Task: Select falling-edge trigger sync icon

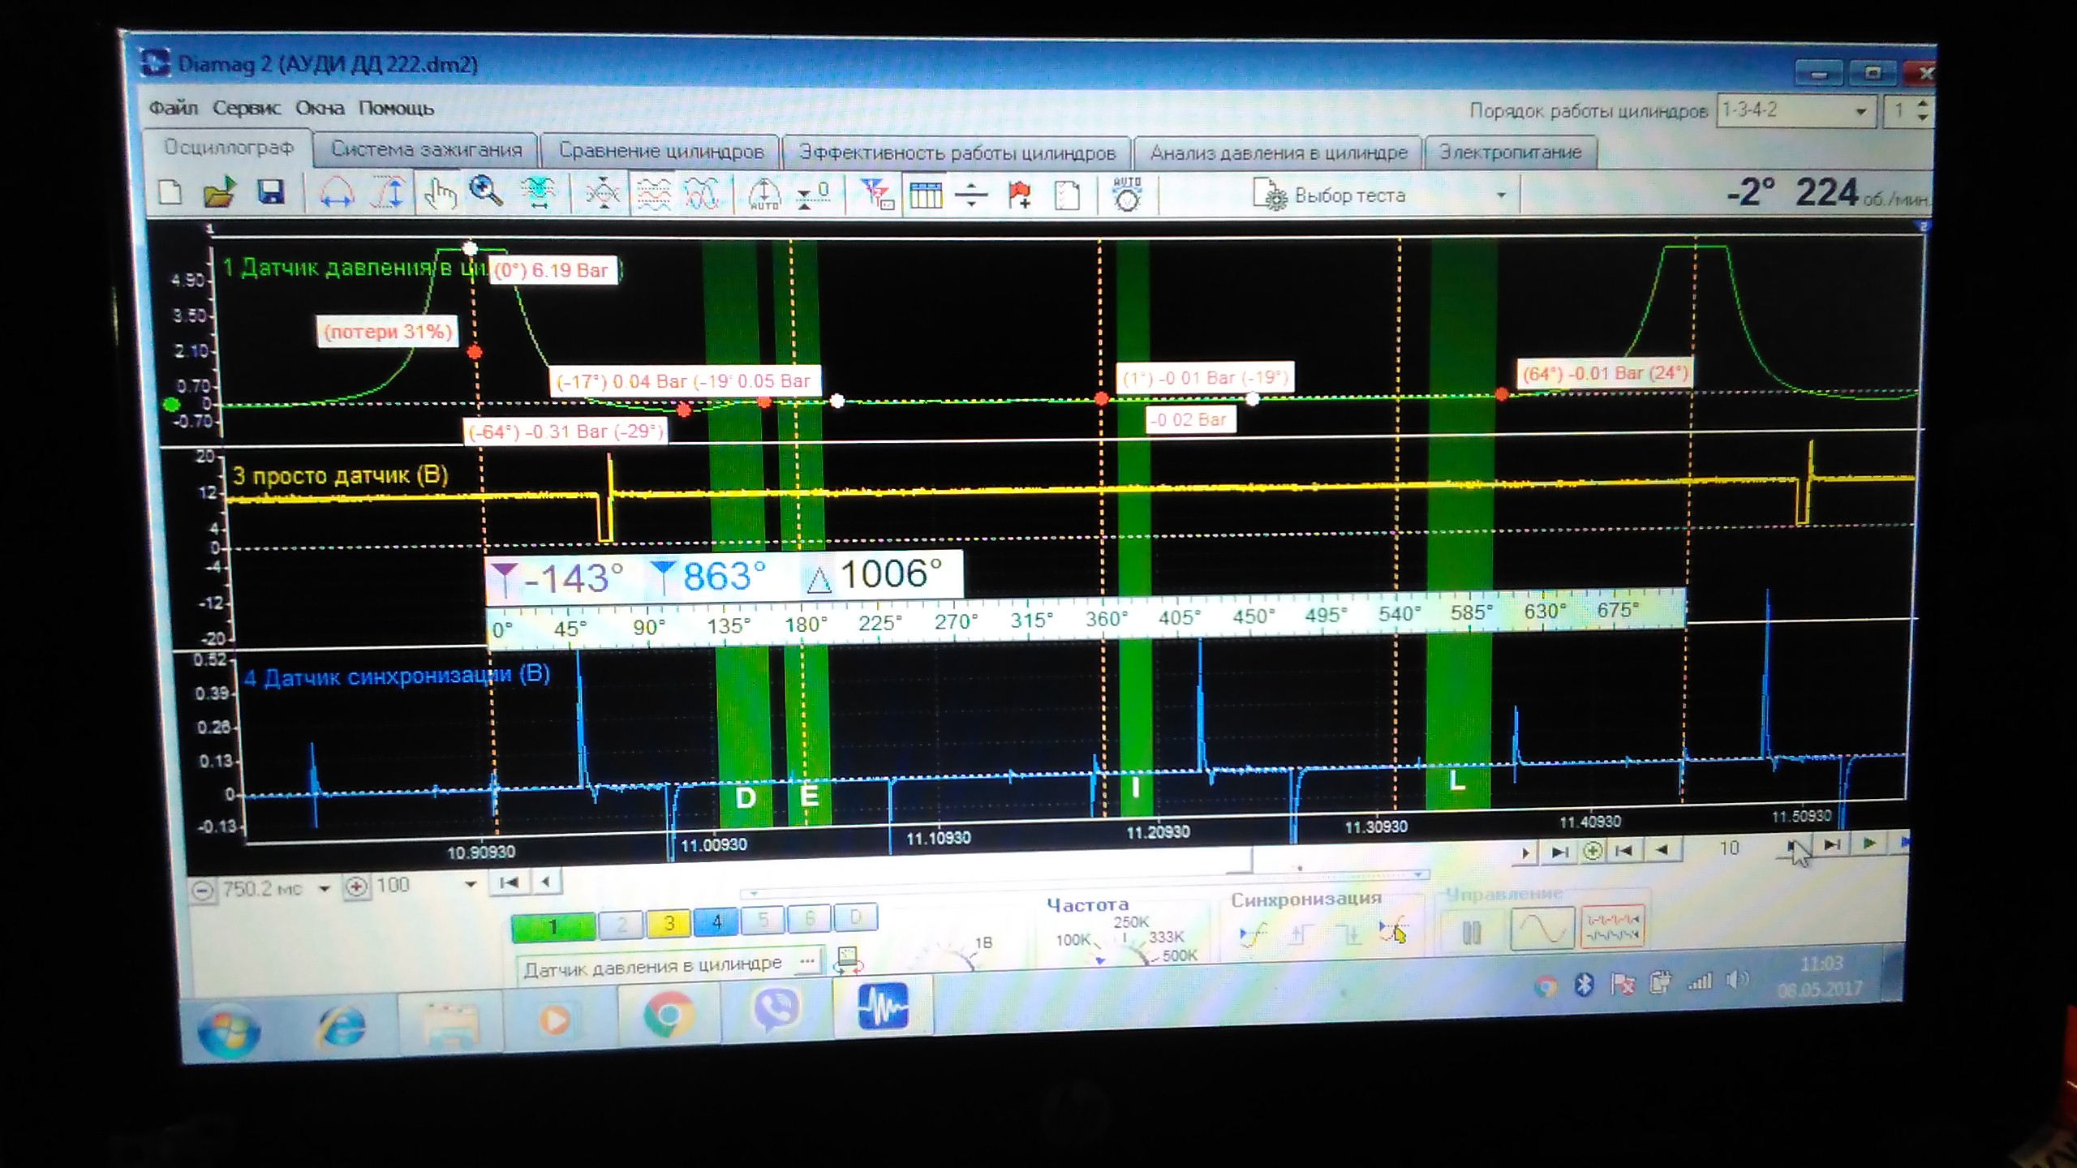Action: 1349,934
